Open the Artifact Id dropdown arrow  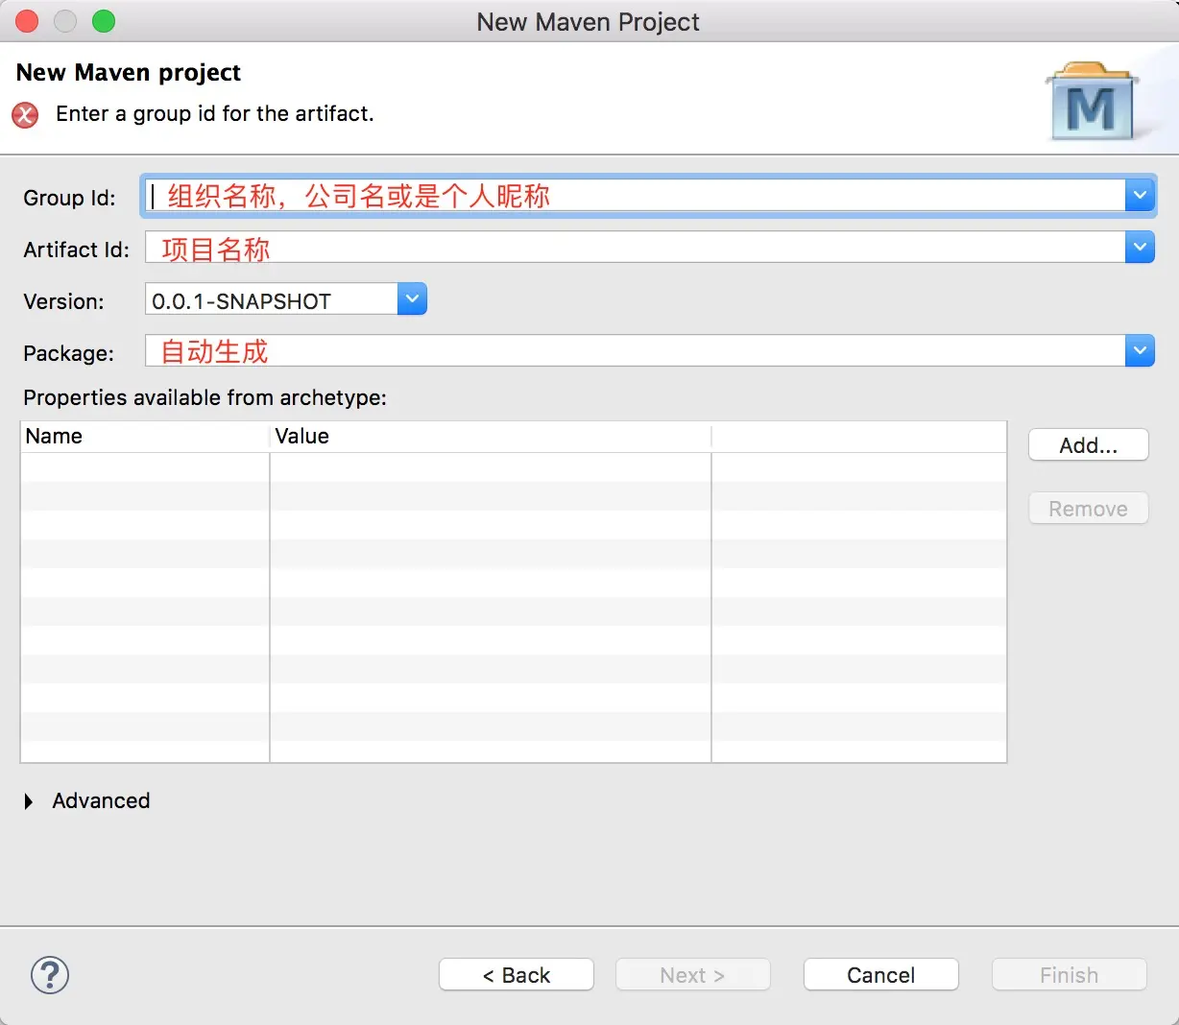tap(1140, 248)
